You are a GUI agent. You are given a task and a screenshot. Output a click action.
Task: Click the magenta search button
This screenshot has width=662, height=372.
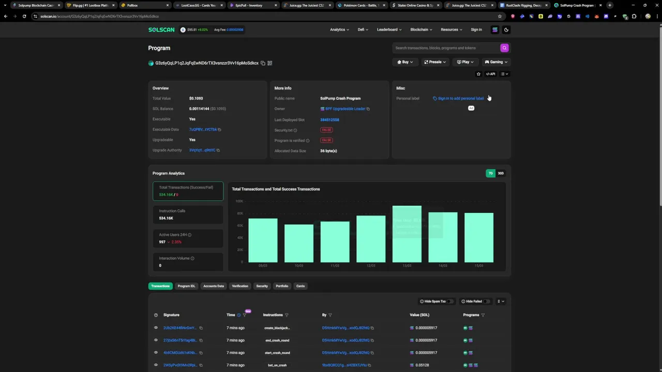(504, 48)
